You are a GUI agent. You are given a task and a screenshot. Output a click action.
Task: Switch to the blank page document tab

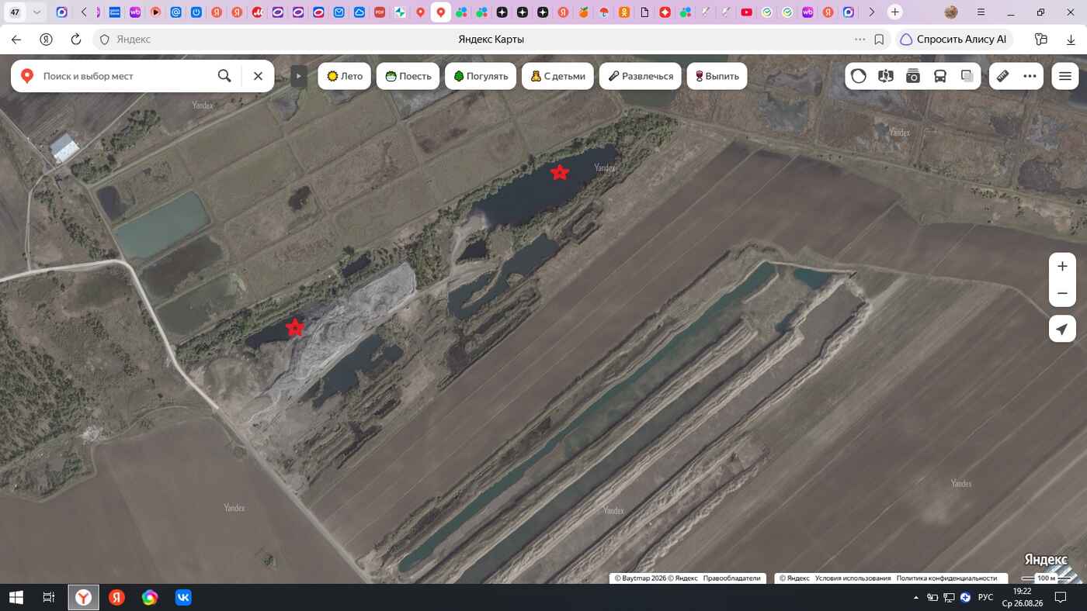point(644,12)
